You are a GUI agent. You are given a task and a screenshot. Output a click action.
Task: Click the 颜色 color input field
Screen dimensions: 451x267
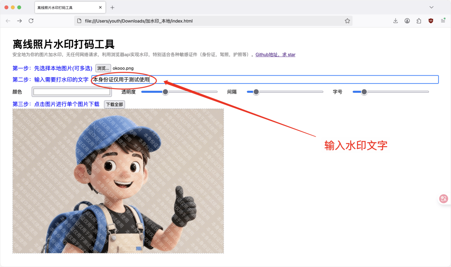tap(71, 92)
